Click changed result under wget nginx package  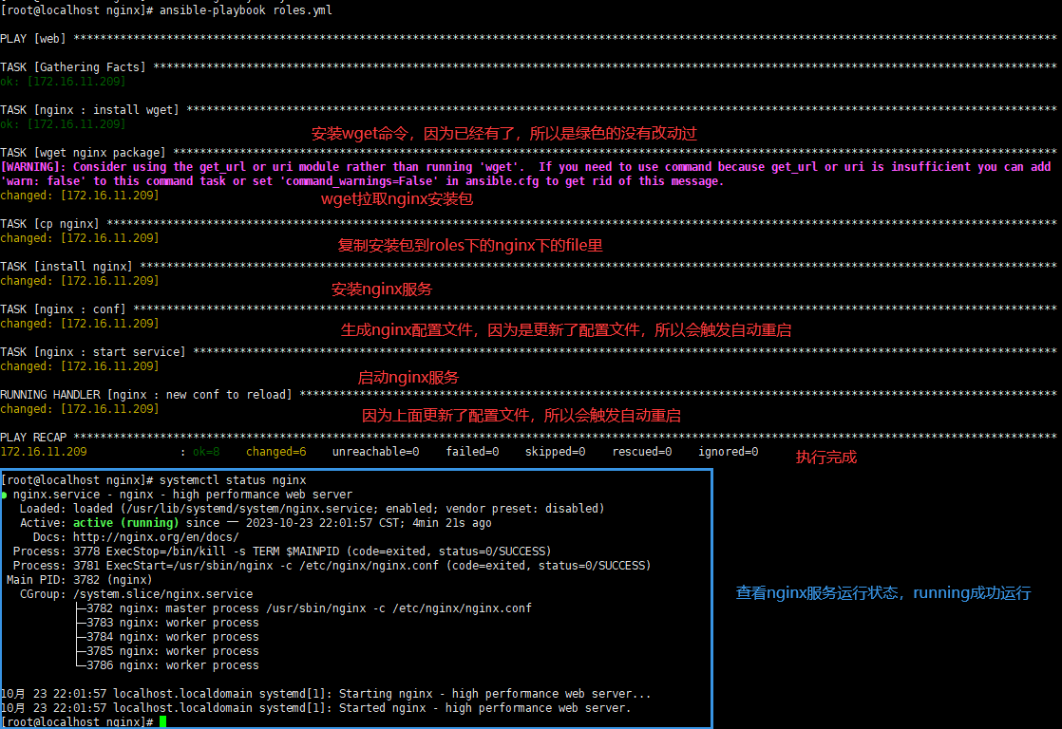pyautogui.click(x=79, y=195)
